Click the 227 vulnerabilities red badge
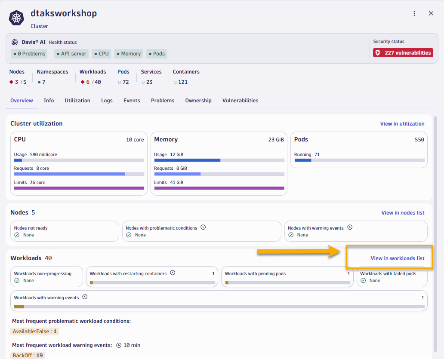 403,53
